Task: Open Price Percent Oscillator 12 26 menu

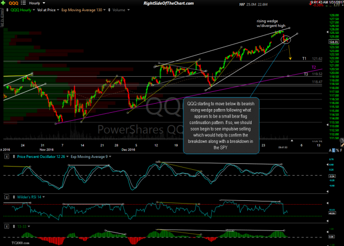Action: coord(41,156)
